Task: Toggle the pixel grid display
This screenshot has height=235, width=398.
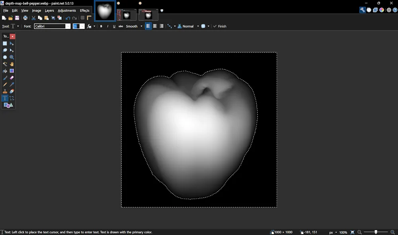Action: [82, 18]
